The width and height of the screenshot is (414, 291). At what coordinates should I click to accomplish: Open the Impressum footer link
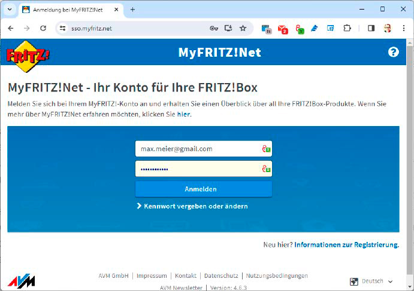pos(152,275)
